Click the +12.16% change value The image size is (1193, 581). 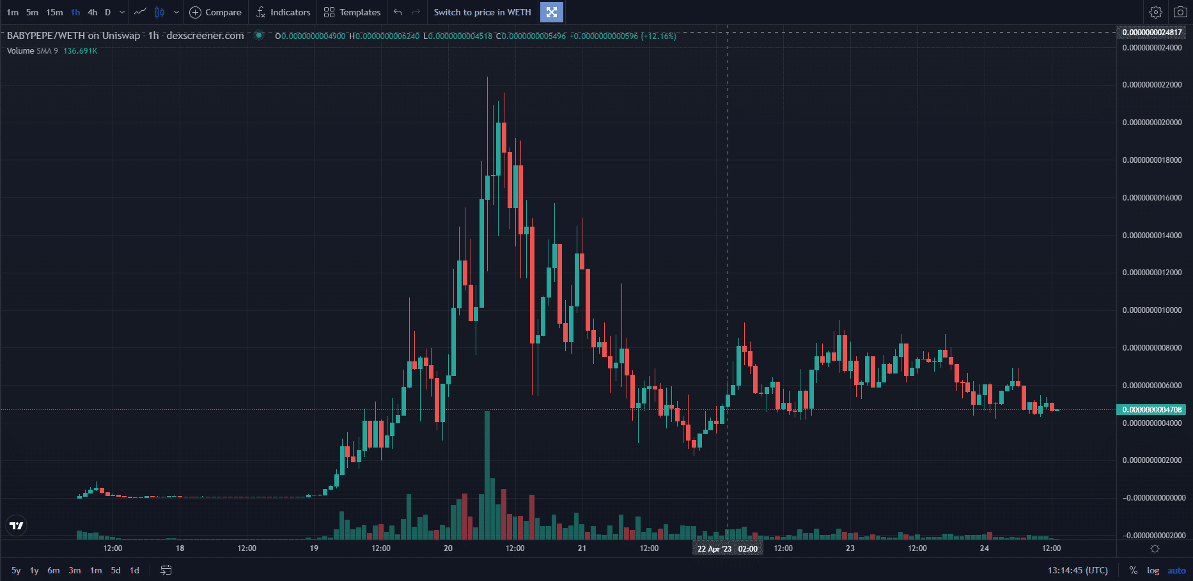click(x=659, y=36)
